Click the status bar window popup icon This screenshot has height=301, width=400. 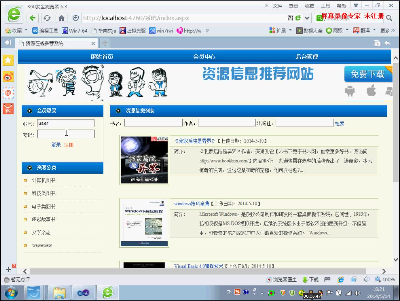pos(354,280)
